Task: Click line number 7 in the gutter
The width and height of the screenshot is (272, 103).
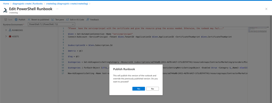Action: click(63, 45)
